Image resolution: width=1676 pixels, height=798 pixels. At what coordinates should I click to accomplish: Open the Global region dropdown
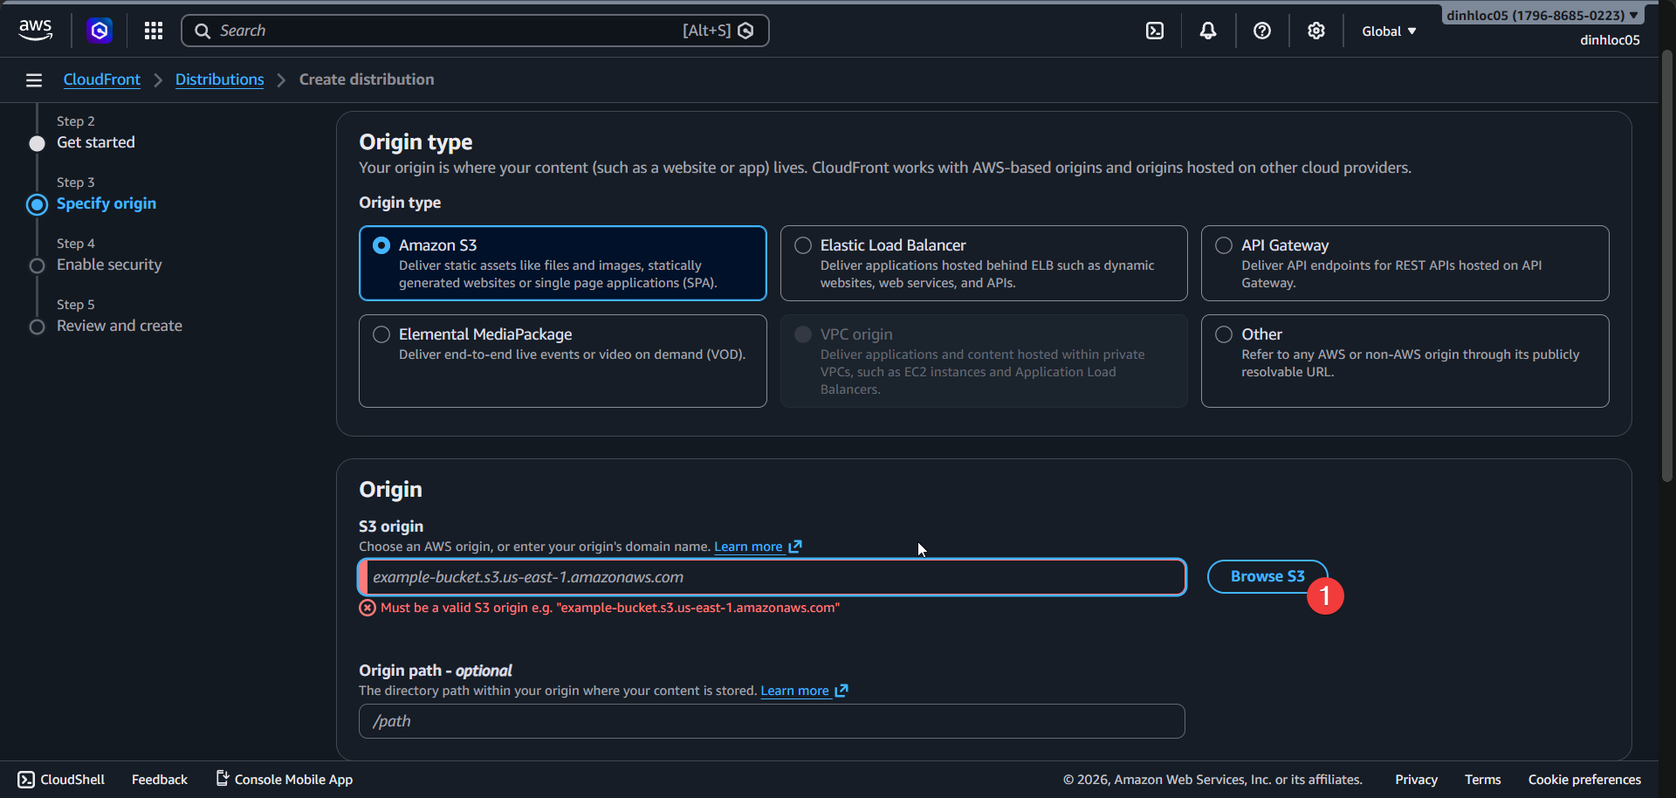[x=1388, y=31]
